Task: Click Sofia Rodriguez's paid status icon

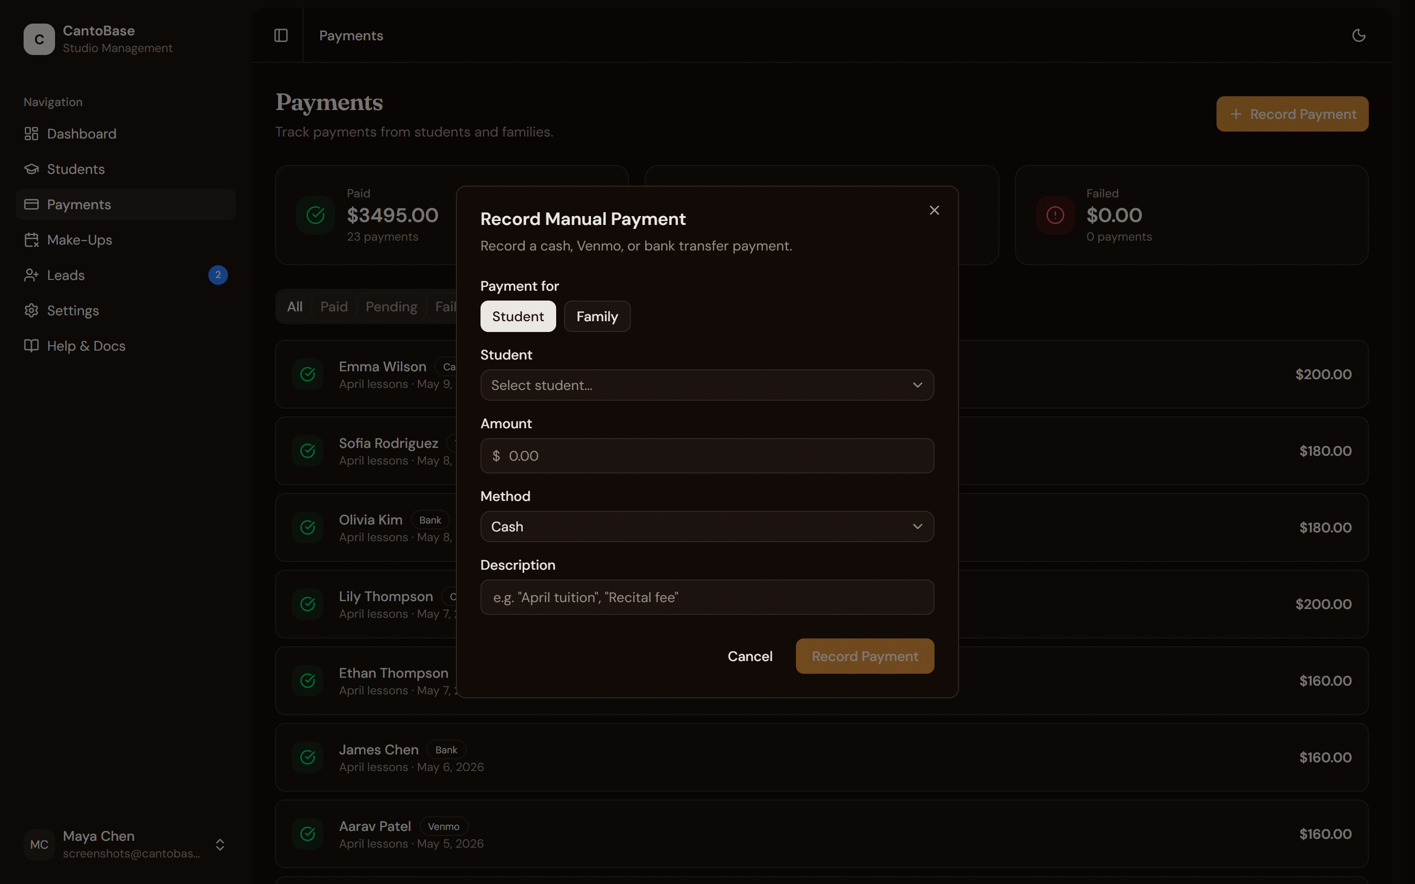Action: [308, 451]
